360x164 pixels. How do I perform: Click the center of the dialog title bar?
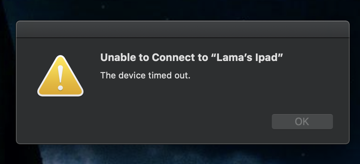pyautogui.click(x=182, y=30)
